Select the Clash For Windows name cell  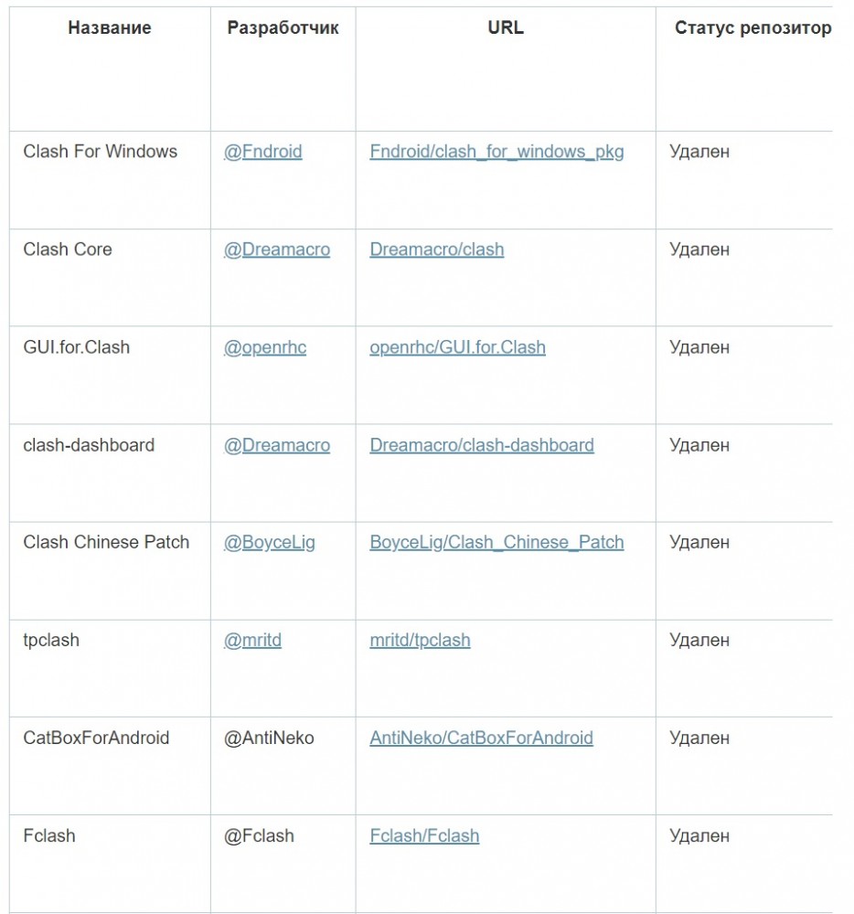tap(101, 152)
